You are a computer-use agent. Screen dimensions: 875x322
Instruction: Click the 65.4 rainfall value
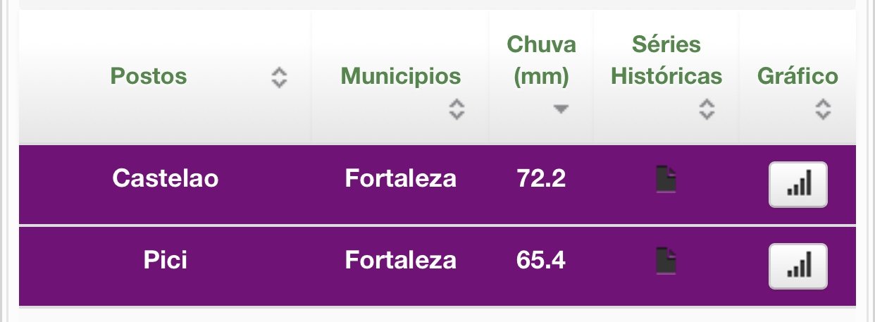click(541, 261)
